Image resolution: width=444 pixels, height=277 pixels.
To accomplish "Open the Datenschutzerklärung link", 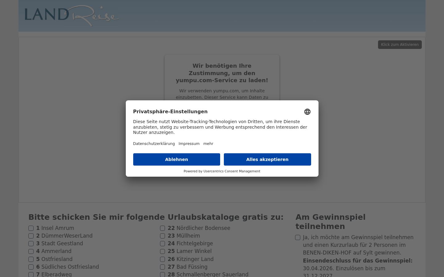I will pos(154,144).
